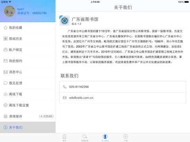The height and width of the screenshot is (142, 190).
Task: Click the envelope icon beside 消息中心
Action: [6, 72]
